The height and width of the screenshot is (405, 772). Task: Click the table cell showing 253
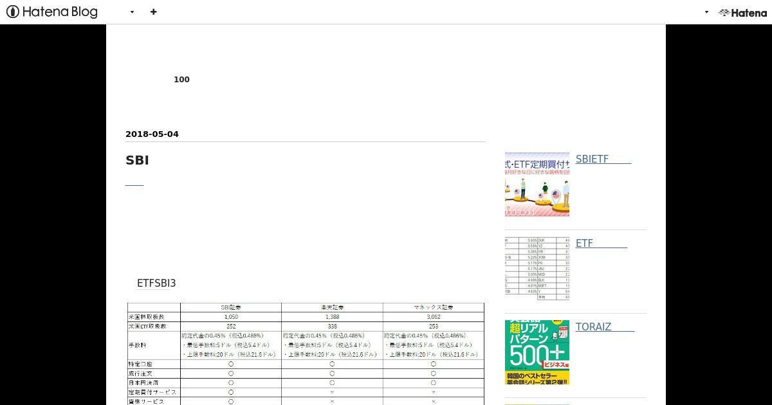click(x=434, y=327)
